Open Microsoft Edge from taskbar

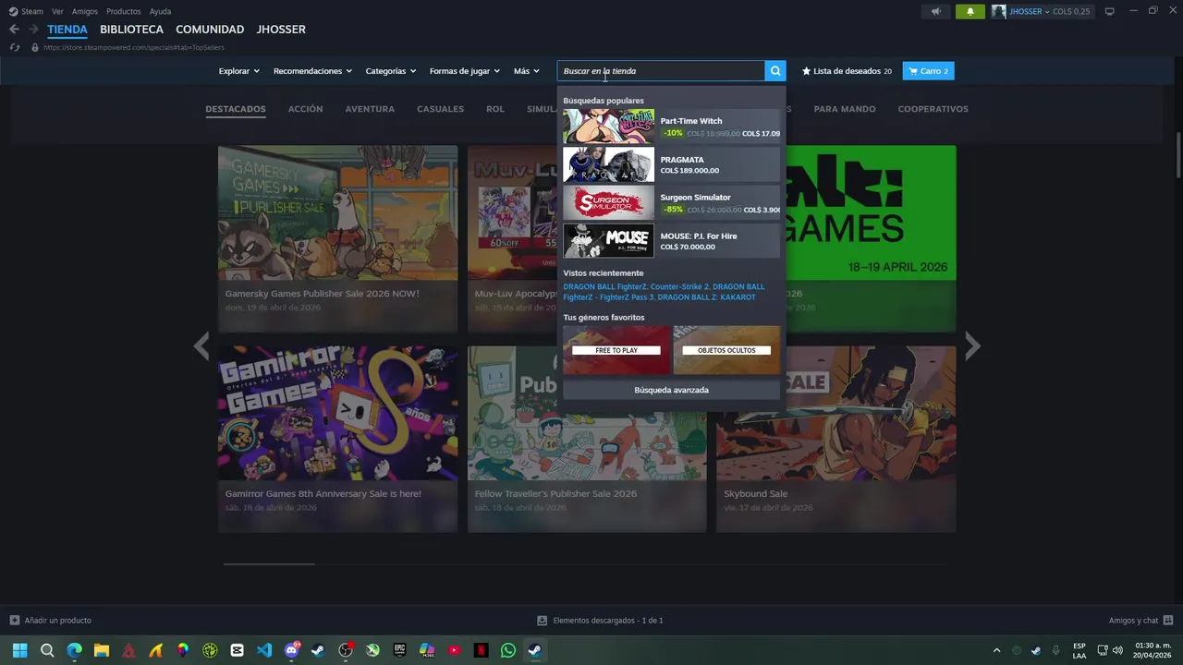[x=74, y=650]
